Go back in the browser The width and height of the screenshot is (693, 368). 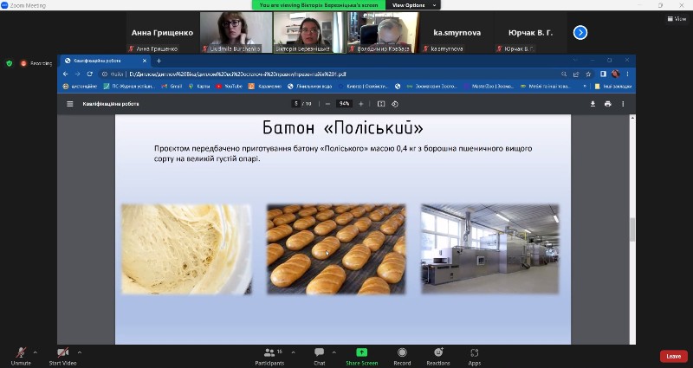click(x=66, y=74)
